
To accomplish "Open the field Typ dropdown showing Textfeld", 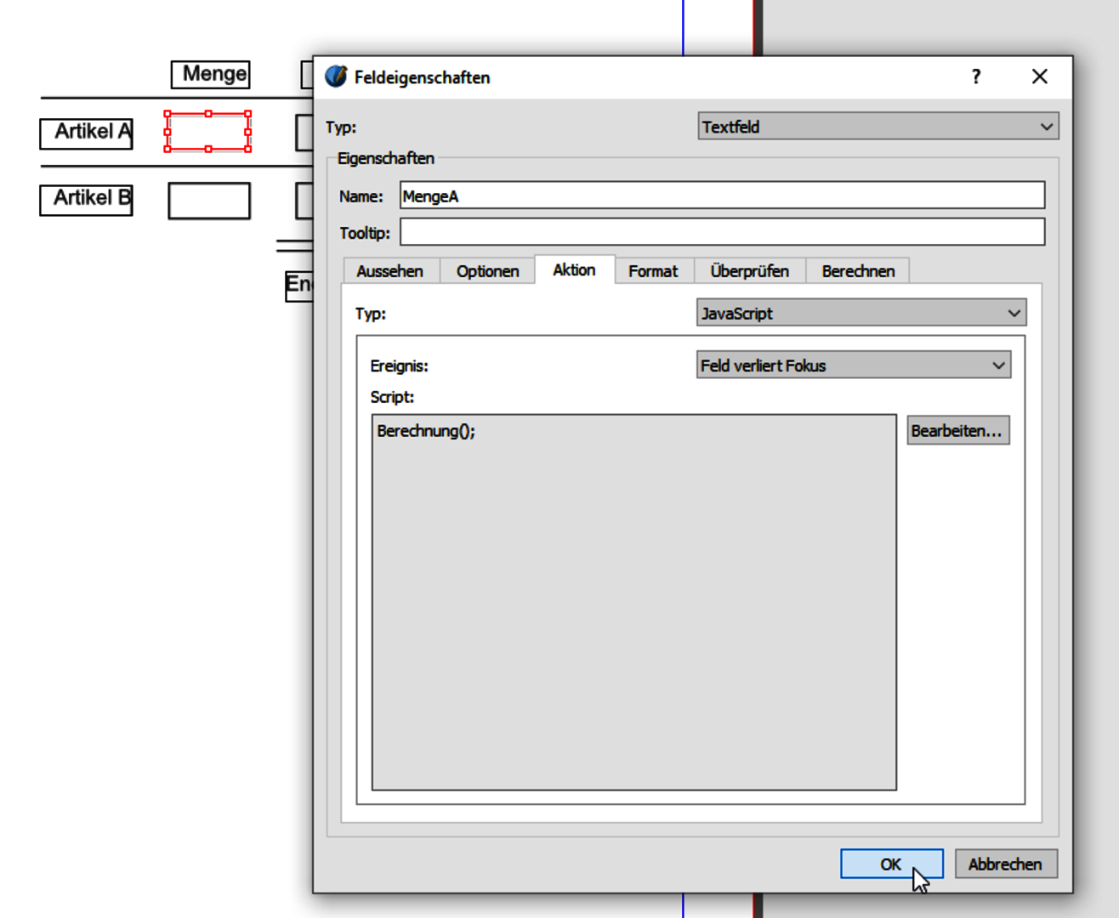I will coord(878,127).
